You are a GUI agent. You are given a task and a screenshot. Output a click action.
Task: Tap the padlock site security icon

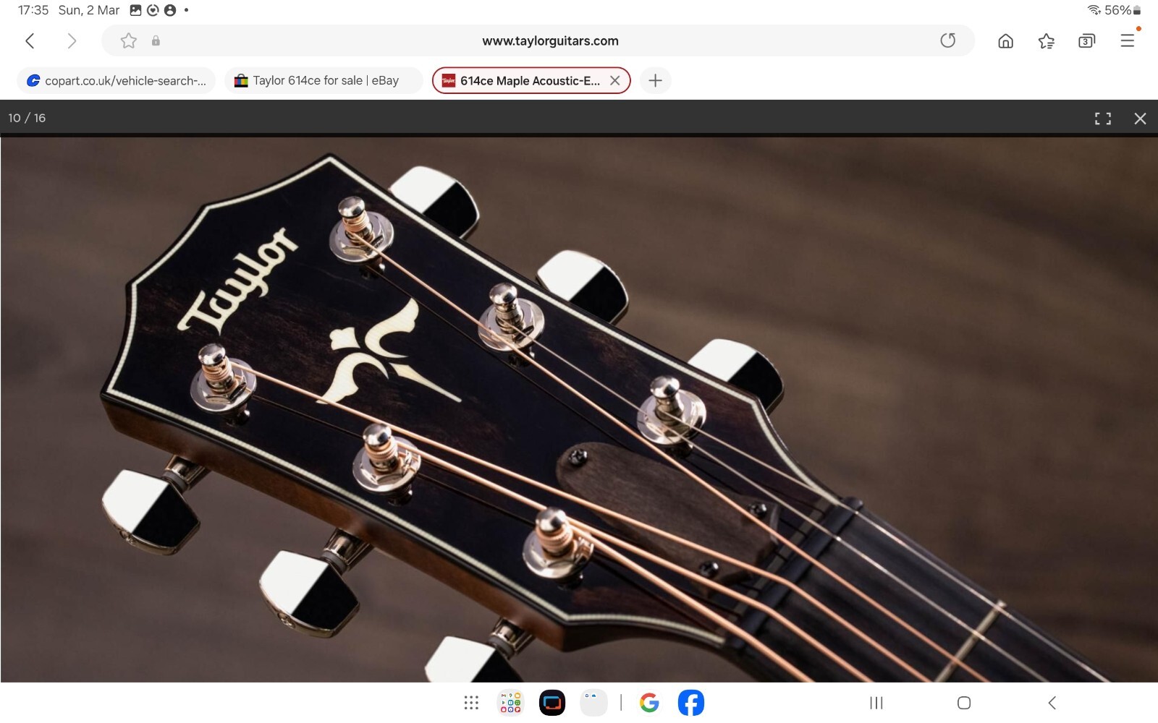tap(156, 40)
